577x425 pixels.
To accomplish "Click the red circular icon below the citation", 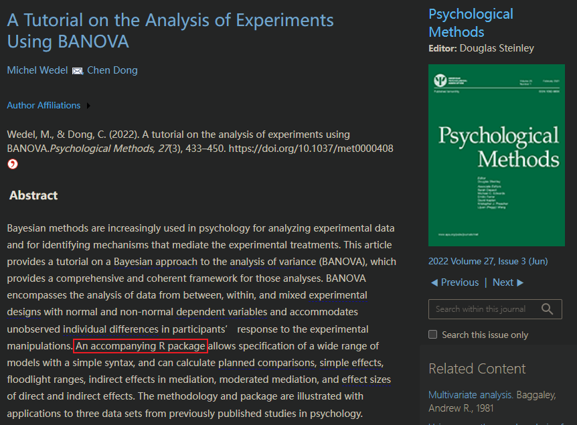I will pos(13,165).
